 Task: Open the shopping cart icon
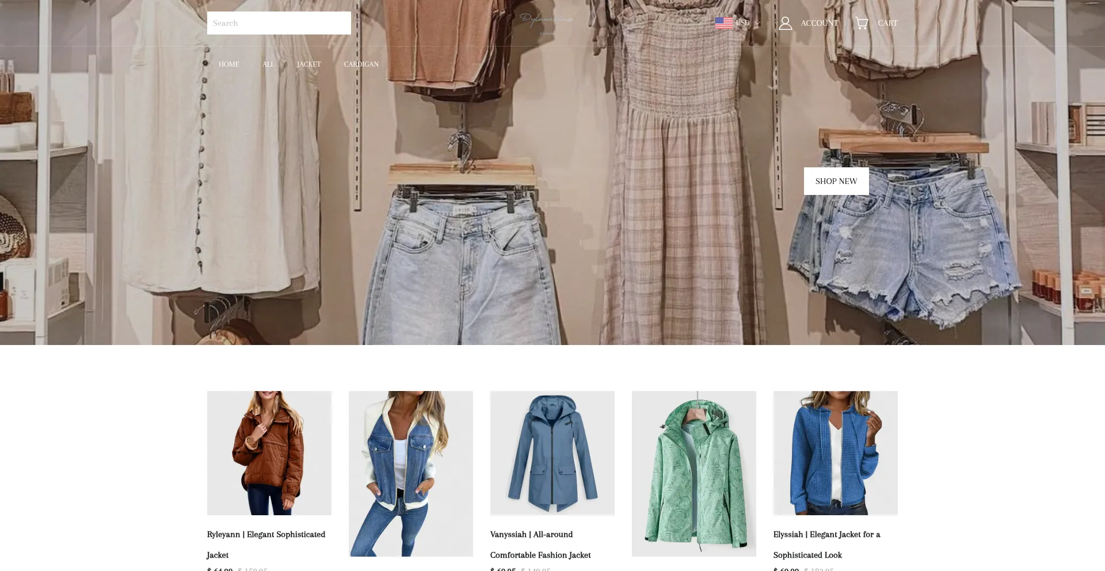coord(862,23)
